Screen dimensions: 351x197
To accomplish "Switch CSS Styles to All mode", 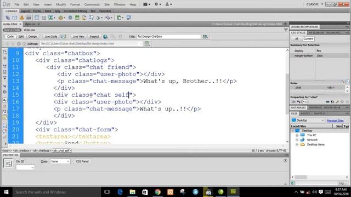I will (297, 39).
